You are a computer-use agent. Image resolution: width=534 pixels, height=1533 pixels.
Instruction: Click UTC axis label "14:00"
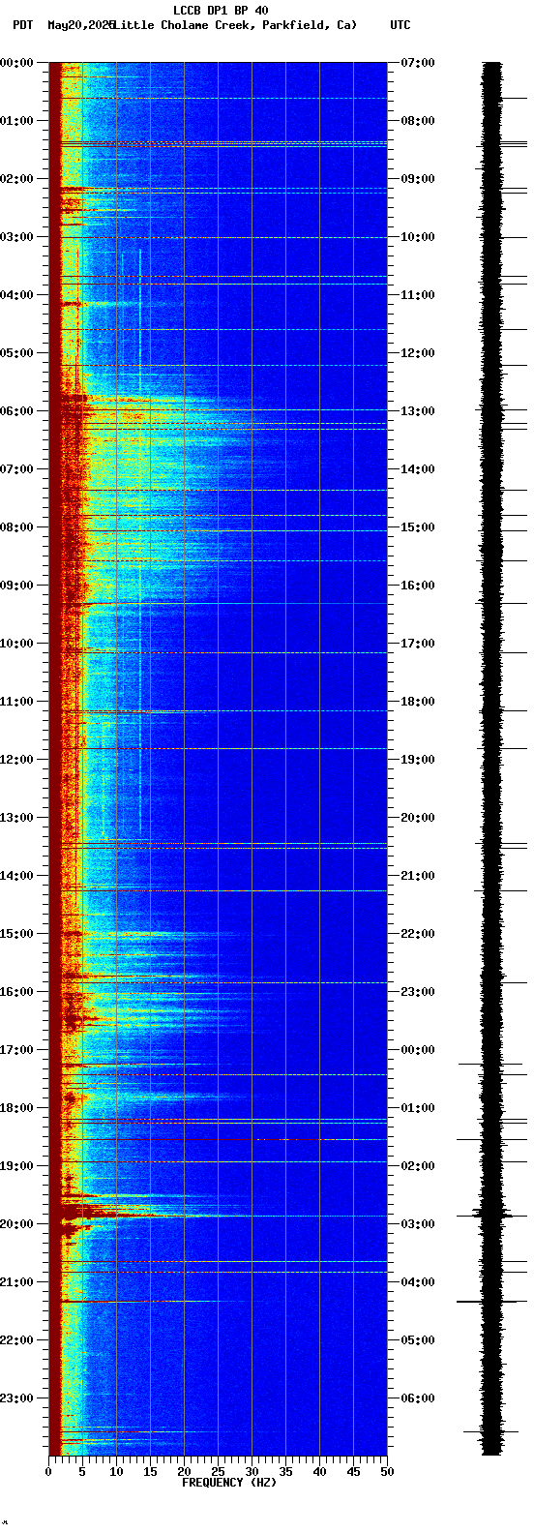click(418, 469)
